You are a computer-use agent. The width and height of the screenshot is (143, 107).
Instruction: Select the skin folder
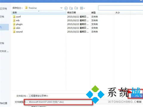(18, 28)
